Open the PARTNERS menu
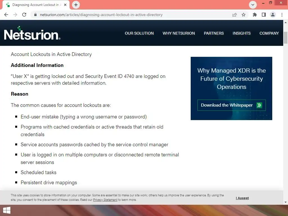Image resolution: width=288 pixels, height=216 pixels. point(214,33)
